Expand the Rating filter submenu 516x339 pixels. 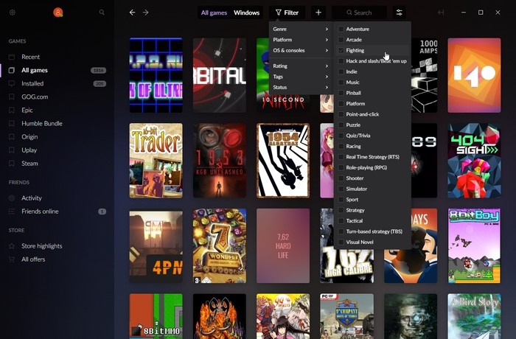click(x=301, y=66)
